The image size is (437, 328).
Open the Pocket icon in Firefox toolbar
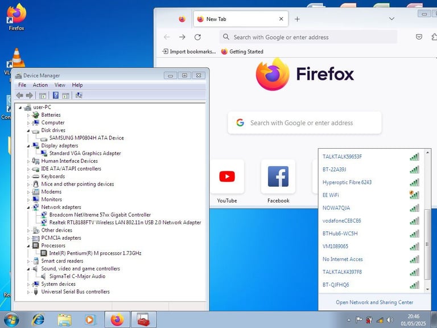tap(419, 37)
